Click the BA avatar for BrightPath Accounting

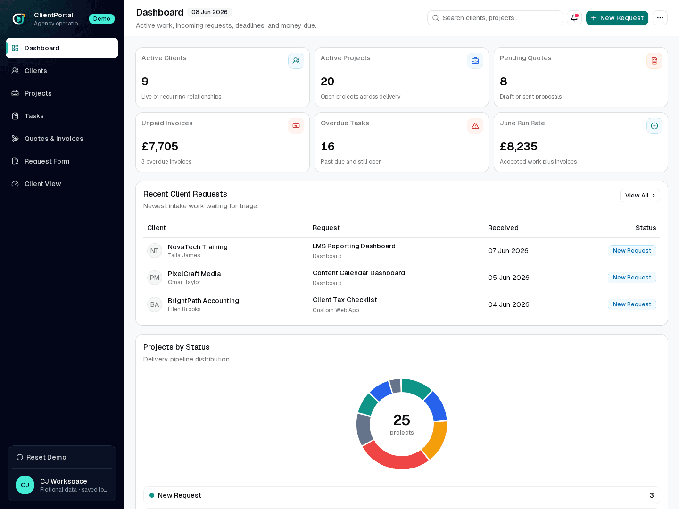click(155, 304)
